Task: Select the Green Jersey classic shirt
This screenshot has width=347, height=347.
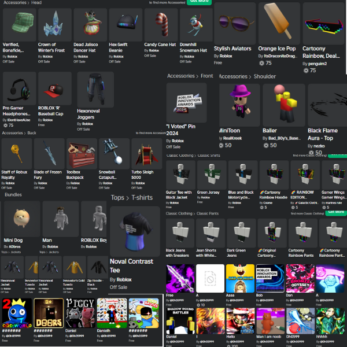Action: click(x=212, y=175)
